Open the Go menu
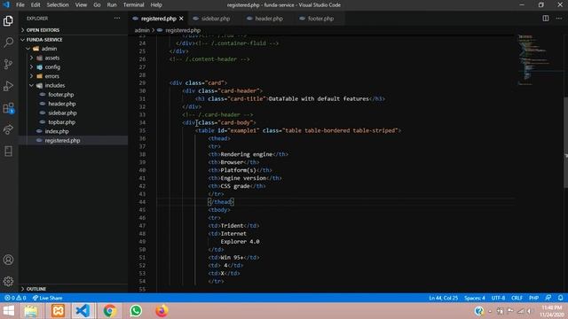 97,5
